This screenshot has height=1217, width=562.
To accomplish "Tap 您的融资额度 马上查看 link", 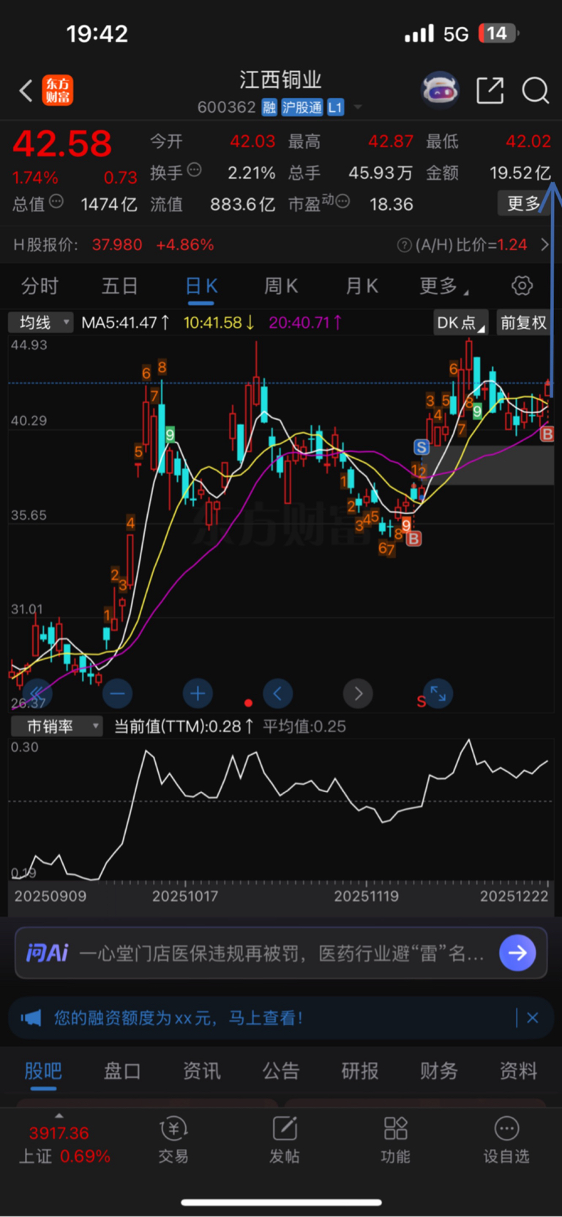I will tap(178, 1017).
